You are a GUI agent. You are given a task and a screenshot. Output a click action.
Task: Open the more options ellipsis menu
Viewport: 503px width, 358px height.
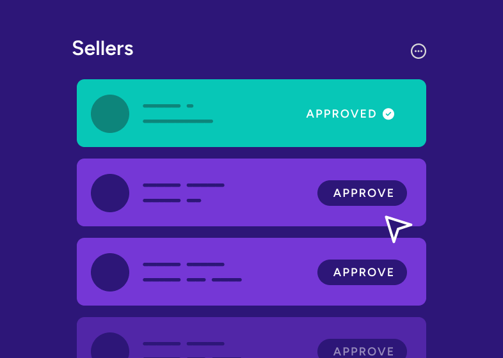[419, 51]
